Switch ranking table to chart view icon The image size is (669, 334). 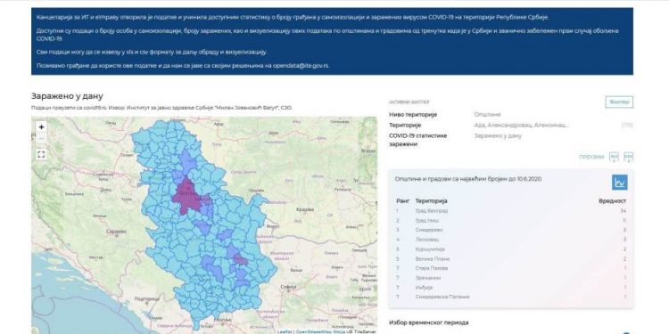[620, 183]
